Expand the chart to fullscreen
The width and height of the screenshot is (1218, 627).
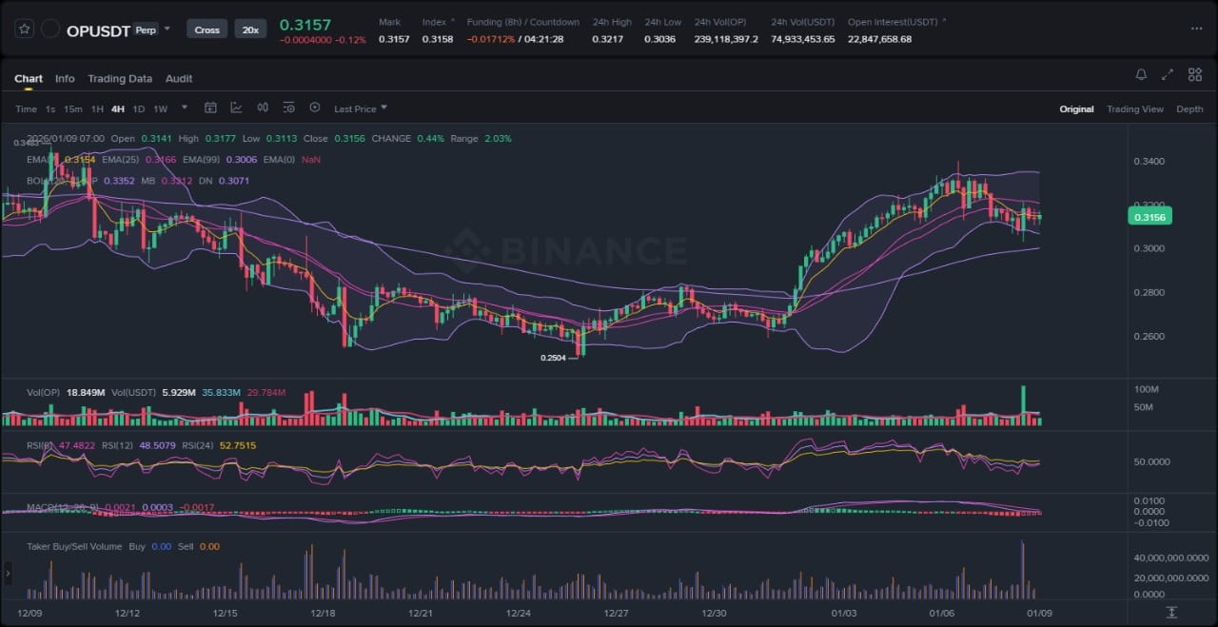point(1168,74)
